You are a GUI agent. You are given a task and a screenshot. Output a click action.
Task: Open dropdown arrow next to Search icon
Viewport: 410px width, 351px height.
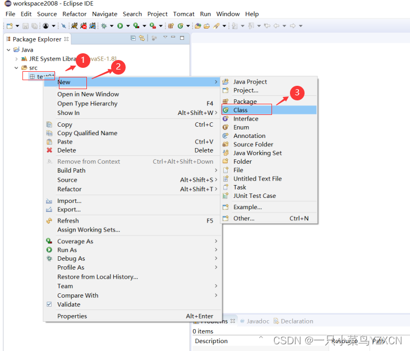(x=224, y=26)
